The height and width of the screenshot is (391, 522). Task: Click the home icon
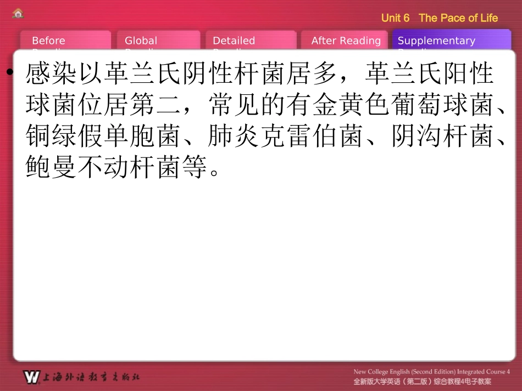(x=18, y=13)
